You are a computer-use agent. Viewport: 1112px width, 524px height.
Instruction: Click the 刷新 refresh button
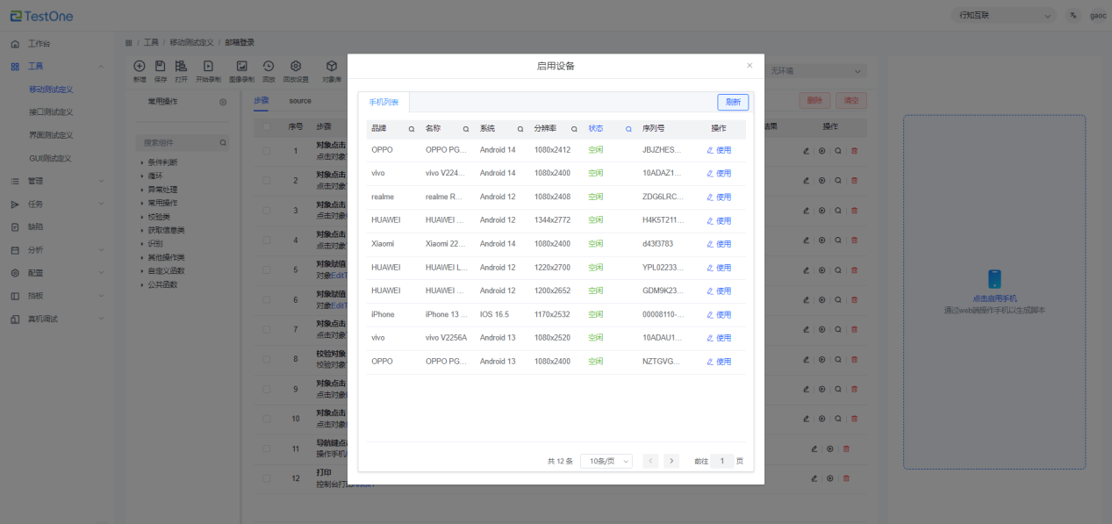pyautogui.click(x=733, y=102)
